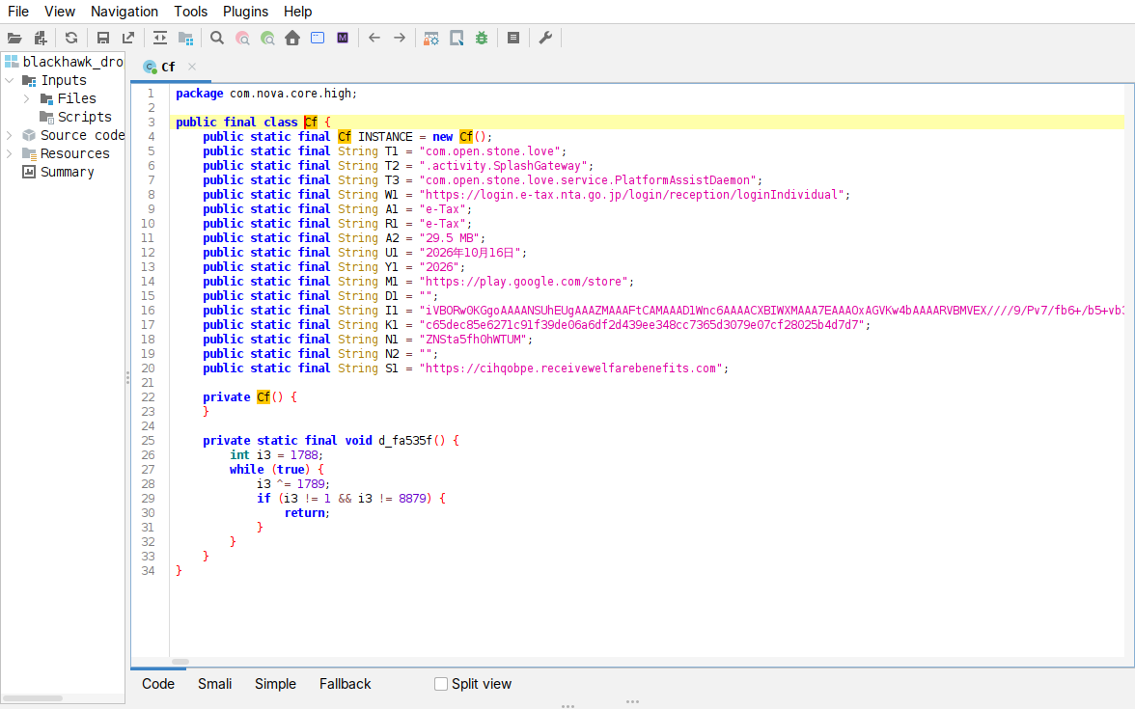Go to main activity via the home icon
This screenshot has width=1135, height=709.
[292, 39]
